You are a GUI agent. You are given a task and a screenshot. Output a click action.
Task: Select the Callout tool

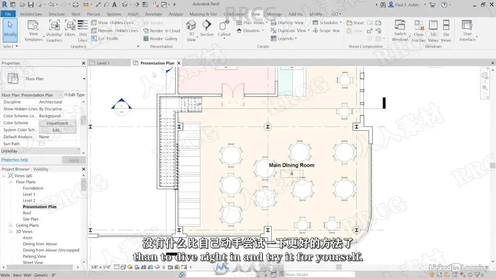[224, 29]
